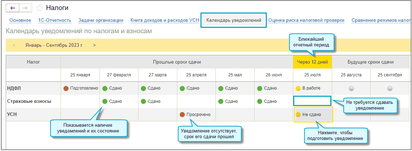Click the Прошлые сроки сдачи header
Image resolution: width=412 pixels, height=151 pixels.
pos(177,62)
